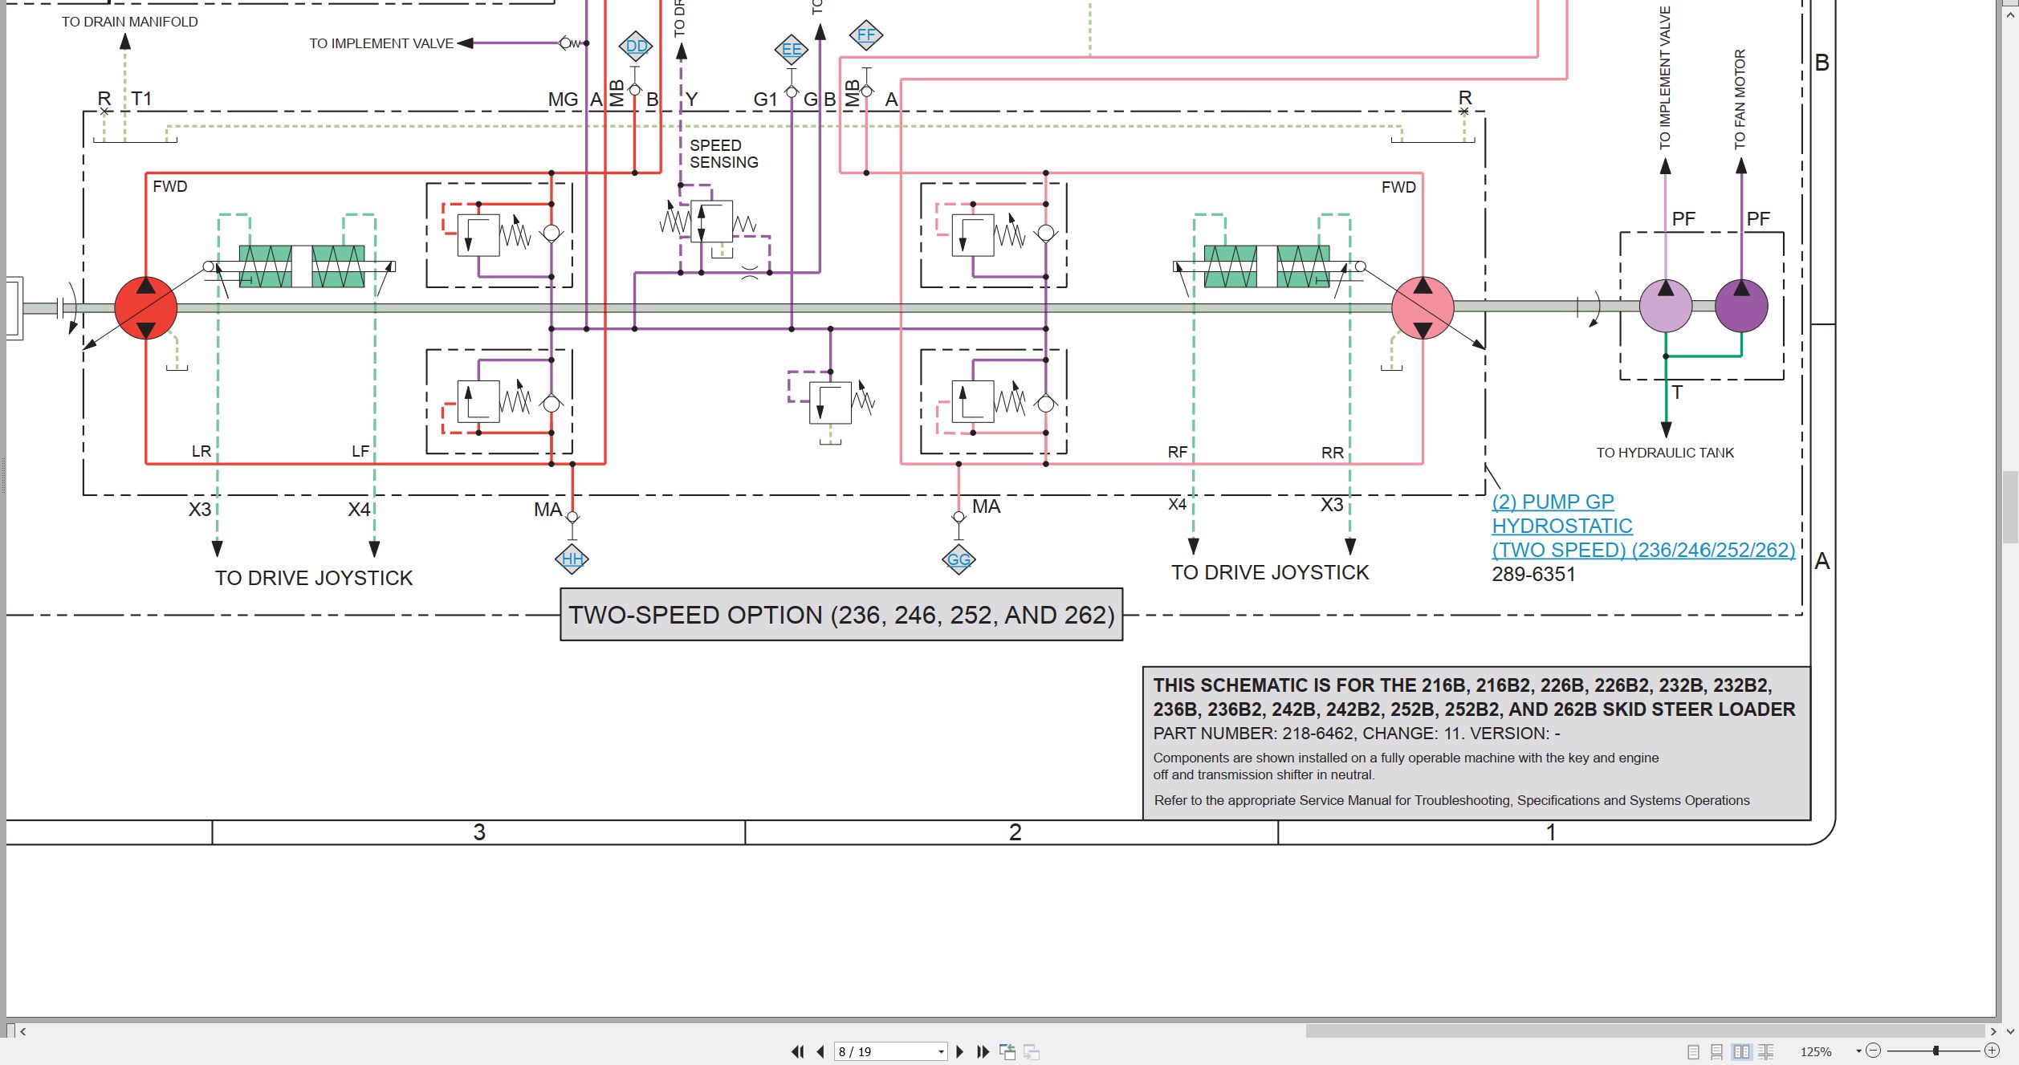Click the 'SPEED SENSING' label
This screenshot has height=1065, width=2019.
pyautogui.click(x=723, y=154)
